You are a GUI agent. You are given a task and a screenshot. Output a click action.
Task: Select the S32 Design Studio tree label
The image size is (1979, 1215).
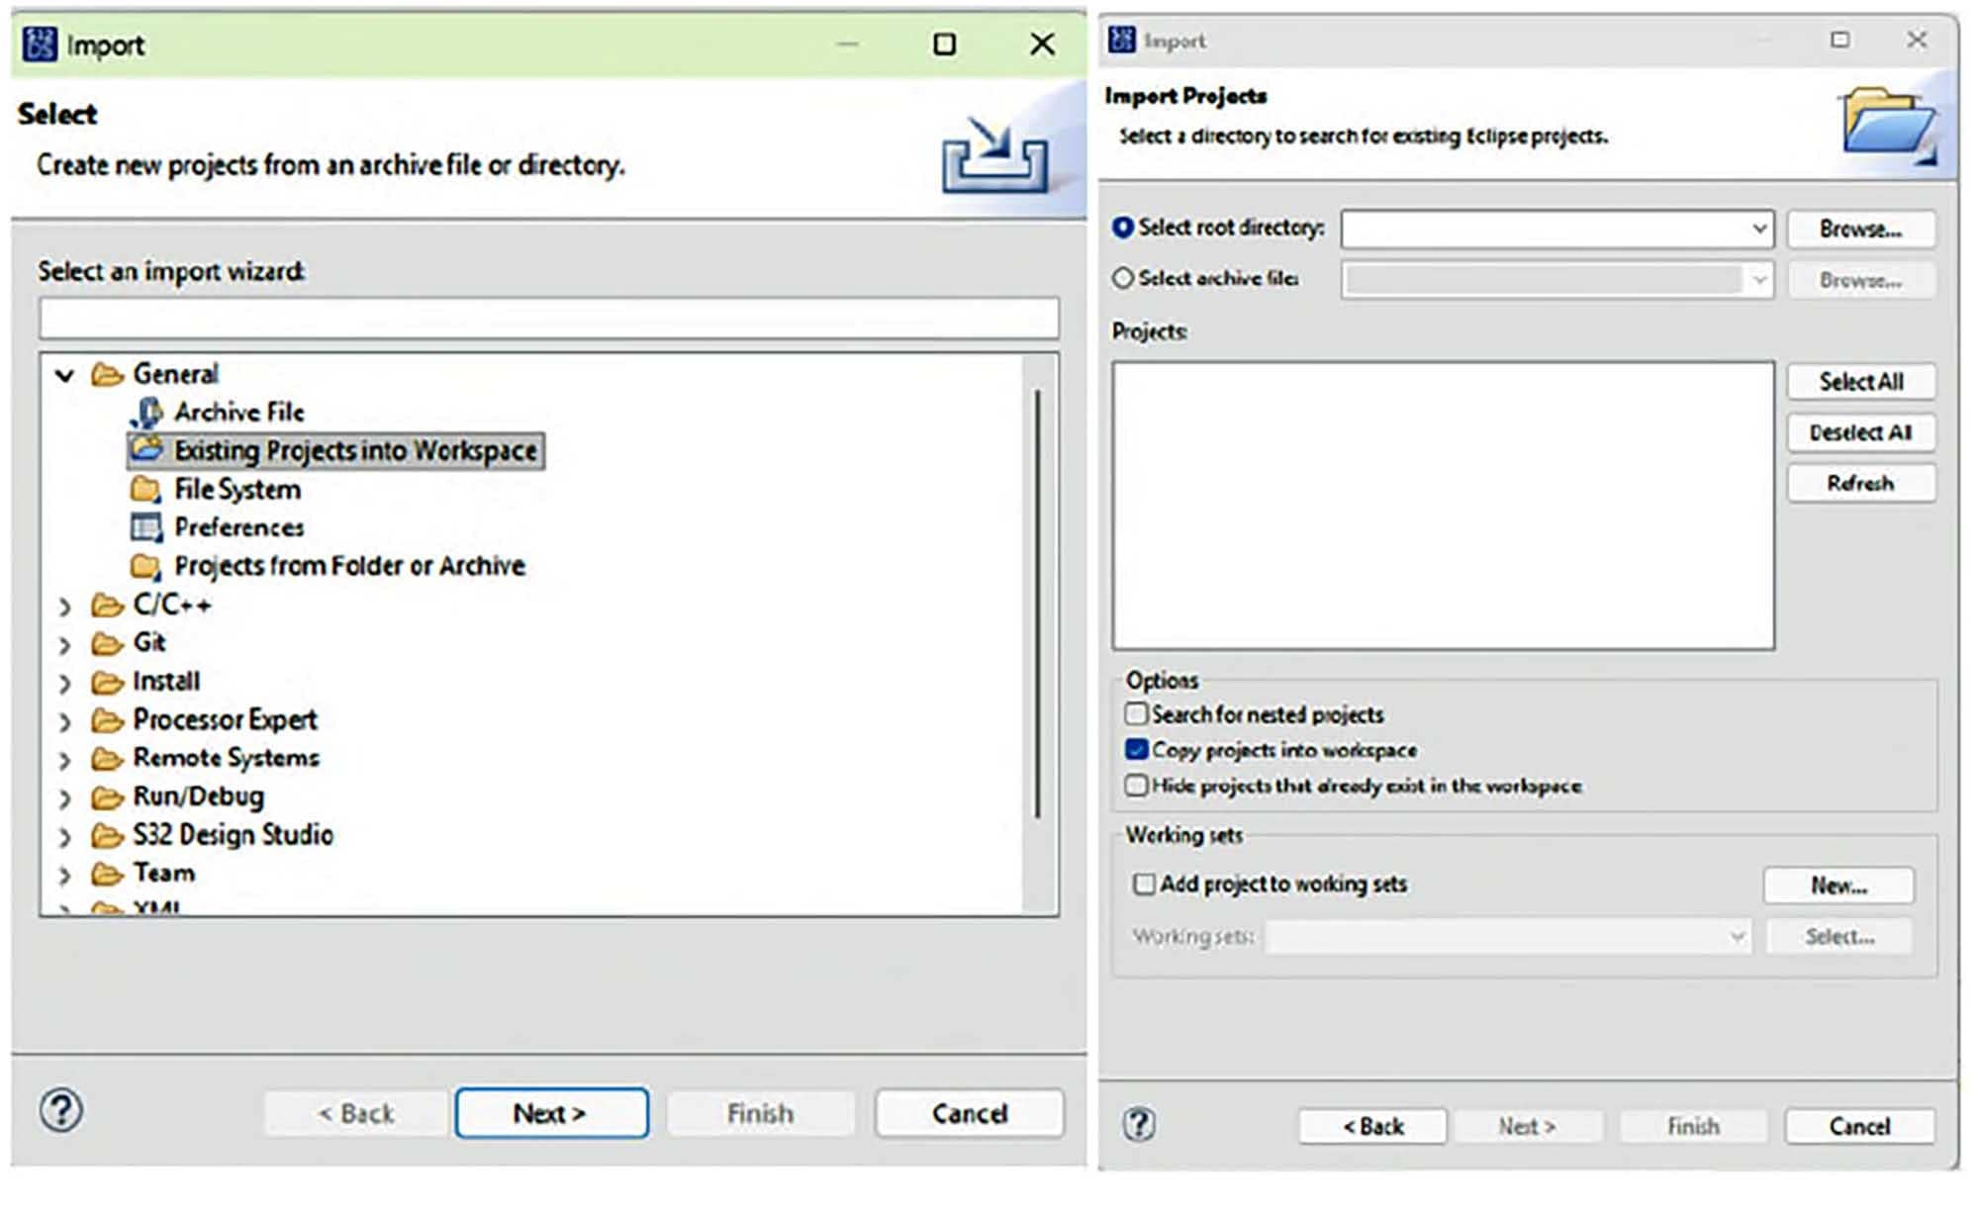click(x=234, y=835)
